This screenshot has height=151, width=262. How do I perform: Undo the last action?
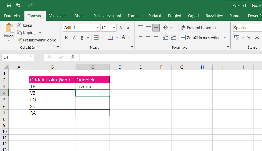point(18,5)
